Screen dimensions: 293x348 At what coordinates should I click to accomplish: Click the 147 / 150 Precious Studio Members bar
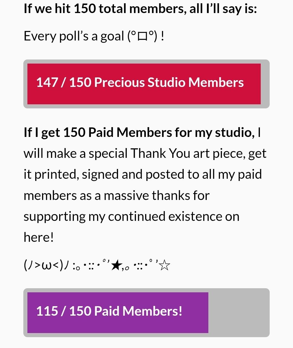pyautogui.click(x=146, y=84)
